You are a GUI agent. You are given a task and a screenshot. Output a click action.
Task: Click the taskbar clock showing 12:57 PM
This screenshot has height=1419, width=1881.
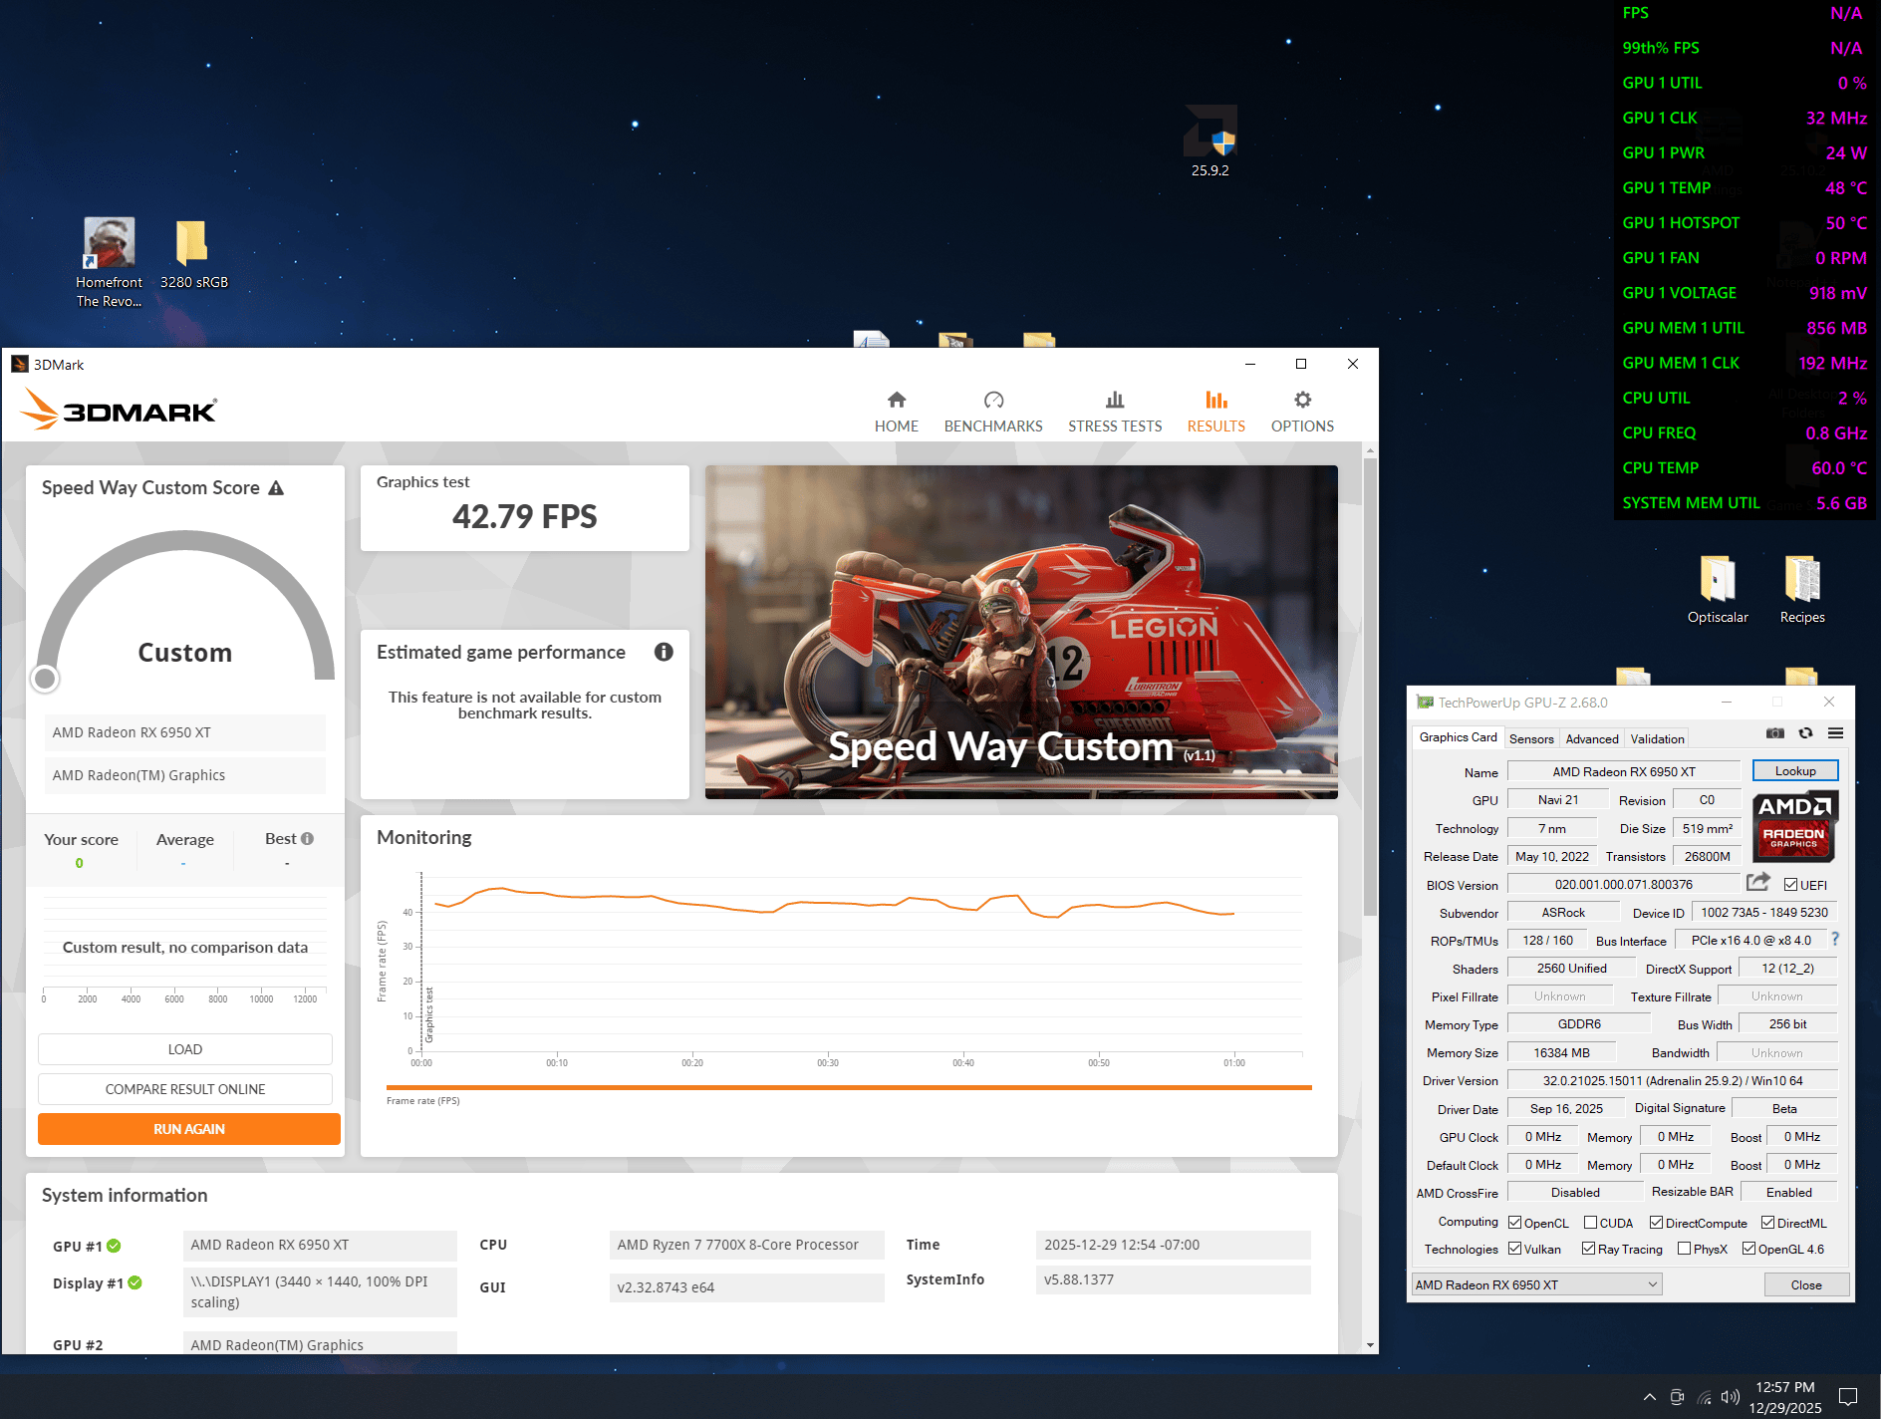point(1784,1397)
